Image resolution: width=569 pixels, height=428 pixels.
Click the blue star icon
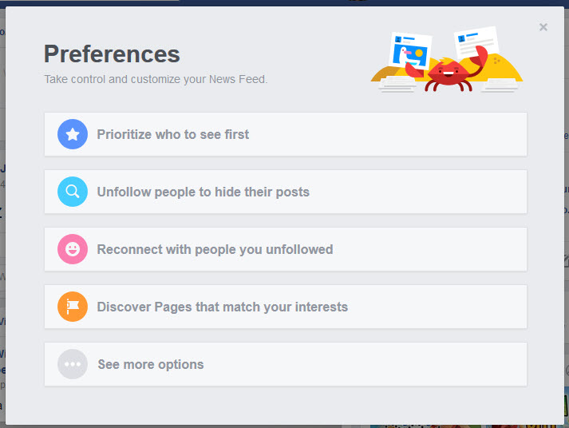73,134
